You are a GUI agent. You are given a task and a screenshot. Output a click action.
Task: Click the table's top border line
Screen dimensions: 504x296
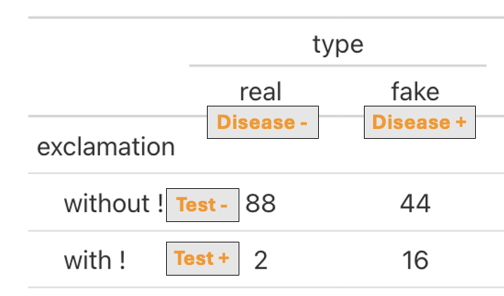click(x=266, y=18)
